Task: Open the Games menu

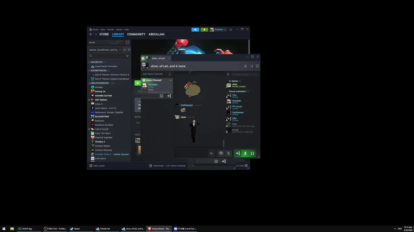Action: tap(119, 29)
